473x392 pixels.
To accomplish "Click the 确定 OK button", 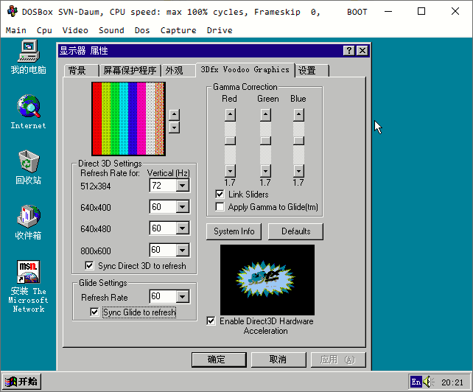I will (x=219, y=360).
